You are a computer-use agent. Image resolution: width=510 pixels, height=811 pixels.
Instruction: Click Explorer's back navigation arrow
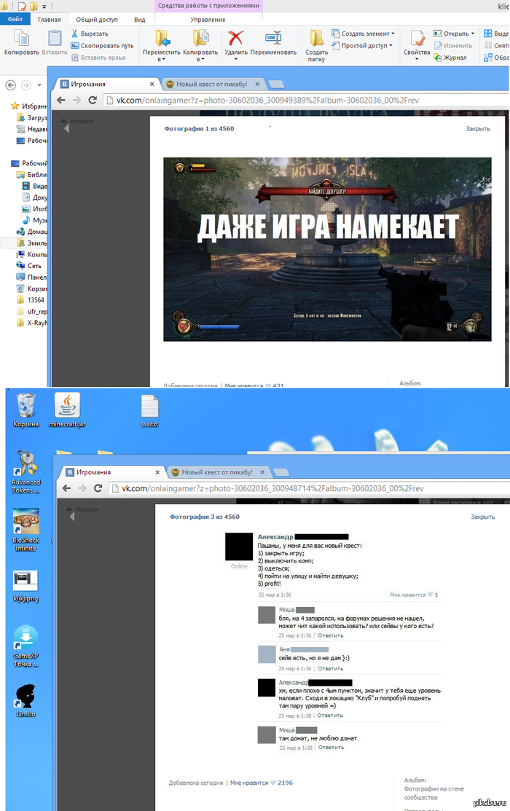click(x=10, y=85)
